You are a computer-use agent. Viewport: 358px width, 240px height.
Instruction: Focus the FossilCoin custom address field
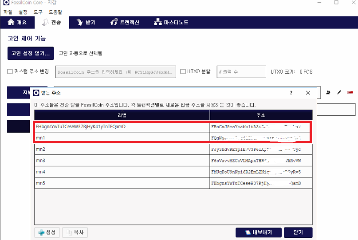tap(115, 72)
